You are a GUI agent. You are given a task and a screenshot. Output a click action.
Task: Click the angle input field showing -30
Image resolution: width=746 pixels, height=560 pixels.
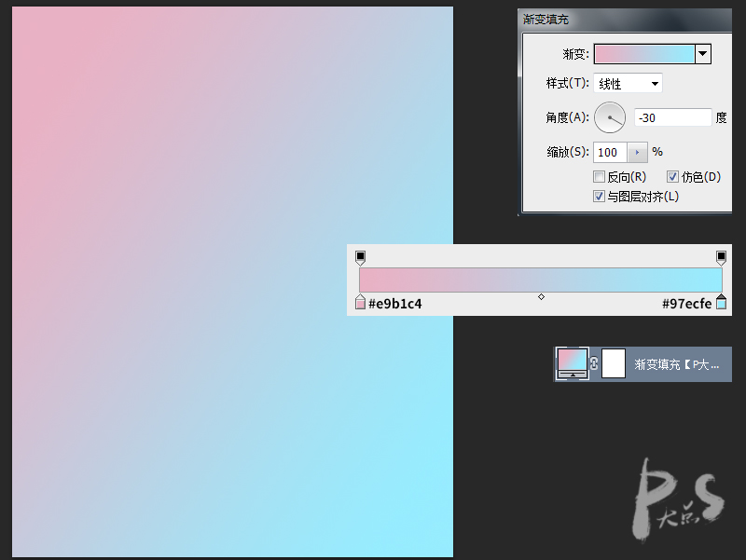(672, 117)
